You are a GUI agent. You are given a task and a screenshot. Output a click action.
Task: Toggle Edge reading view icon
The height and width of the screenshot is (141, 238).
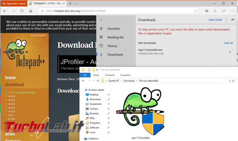pyautogui.click(x=196, y=11)
